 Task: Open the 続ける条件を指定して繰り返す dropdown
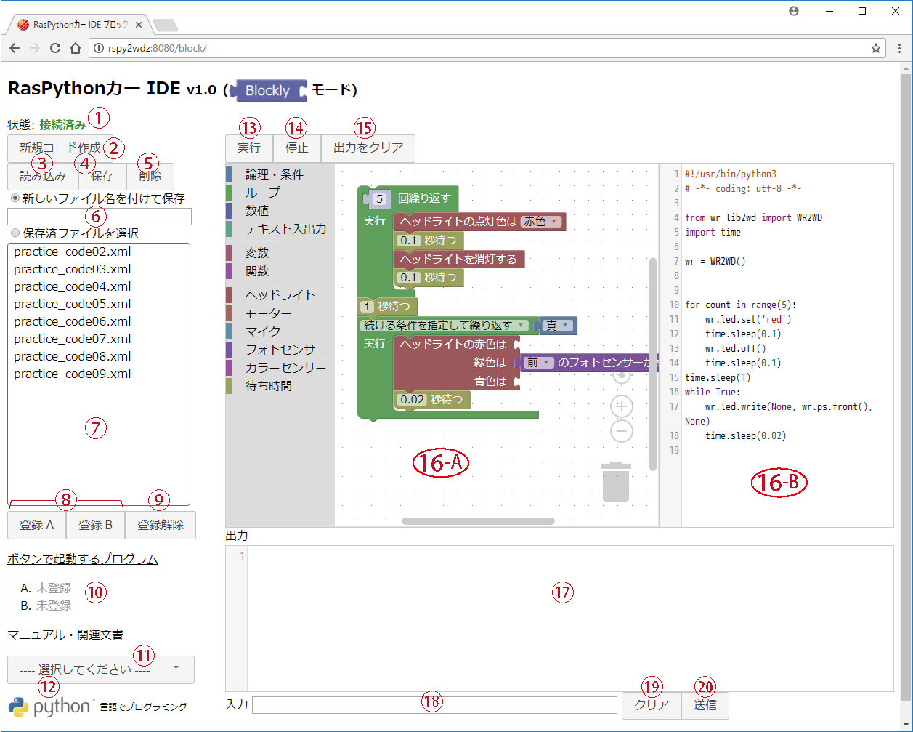click(x=445, y=326)
